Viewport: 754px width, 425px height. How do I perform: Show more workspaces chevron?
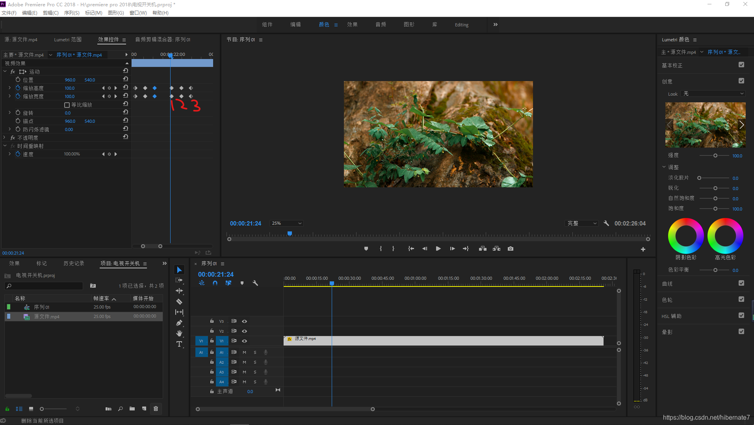tap(496, 24)
